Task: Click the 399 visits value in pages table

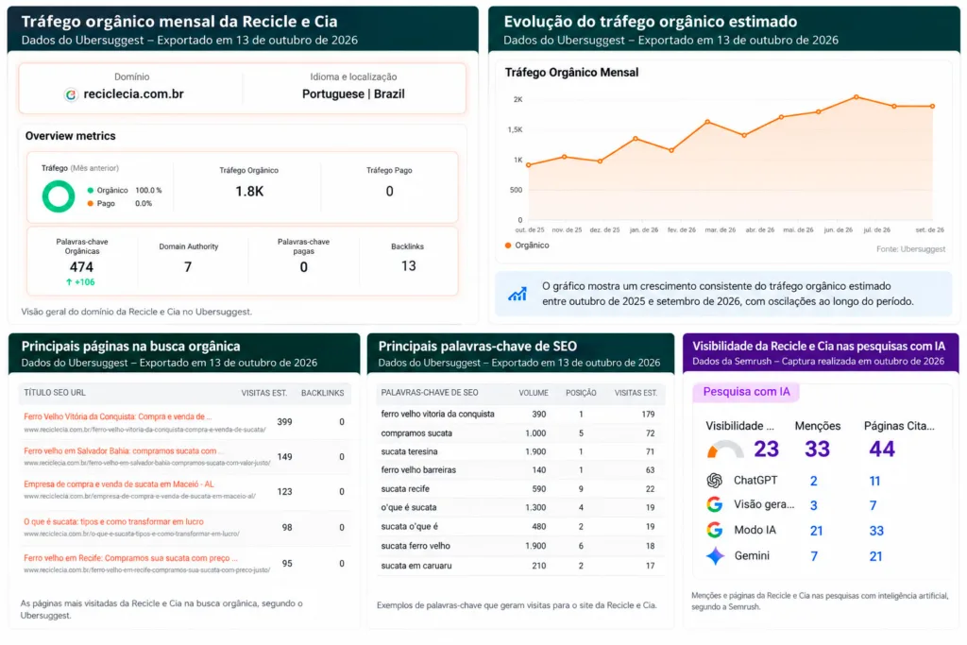Action: pos(284,422)
